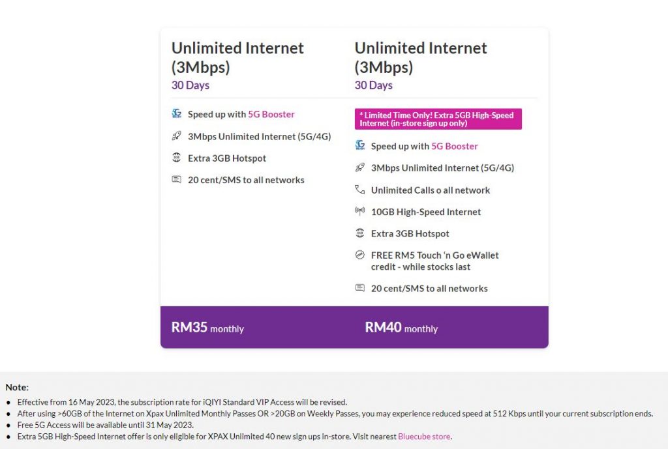Click the hotspot icon in the RM35 plan
The height and width of the screenshot is (449, 668).
point(176,158)
